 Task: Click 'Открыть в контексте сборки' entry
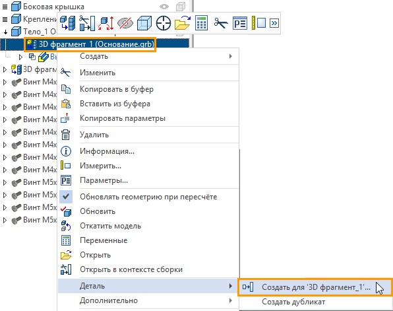pos(131,269)
